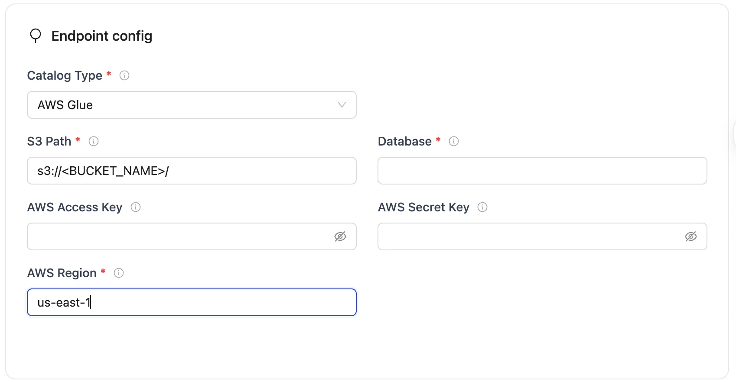Open the Catalog Type dropdown showing AWS Glue
Image resolution: width=736 pixels, height=382 pixels.
click(x=182, y=105)
